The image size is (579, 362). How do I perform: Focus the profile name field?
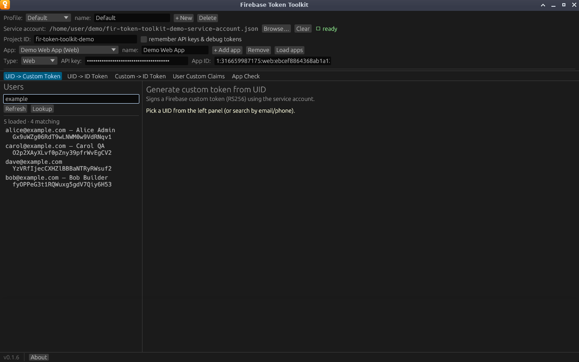click(x=132, y=18)
